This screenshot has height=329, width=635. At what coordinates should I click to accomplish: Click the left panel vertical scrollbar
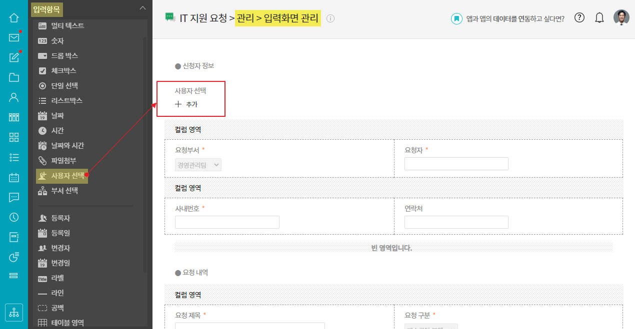145,150
